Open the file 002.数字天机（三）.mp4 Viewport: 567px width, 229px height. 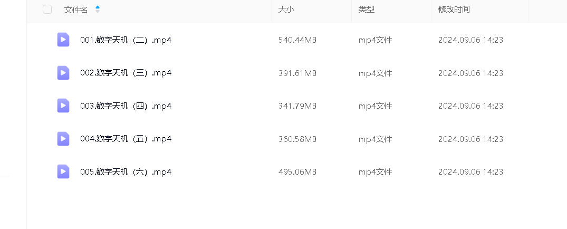(126, 73)
